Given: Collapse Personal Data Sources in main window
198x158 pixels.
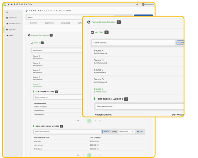Looking at the screenshot, I should coord(40,35).
